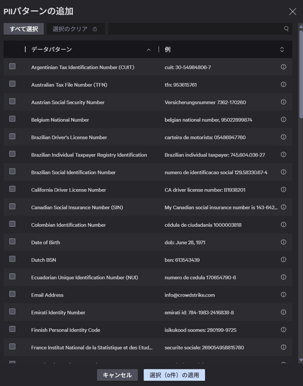Click the lock icon beside 選択のクリア
Screen dimensions: 303x386
point(95,29)
